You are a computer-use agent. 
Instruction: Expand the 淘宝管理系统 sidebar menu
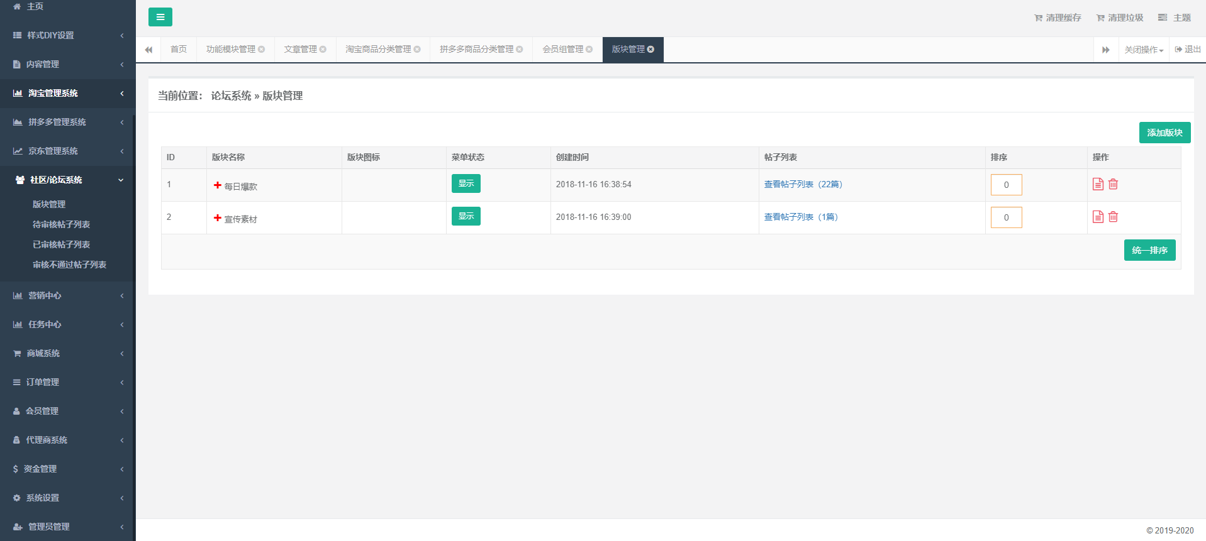point(67,93)
